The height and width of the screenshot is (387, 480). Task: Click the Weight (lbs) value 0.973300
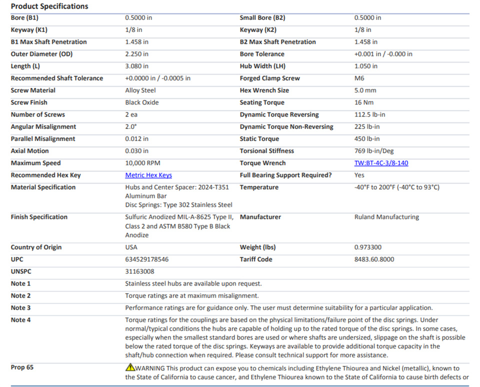coord(367,247)
